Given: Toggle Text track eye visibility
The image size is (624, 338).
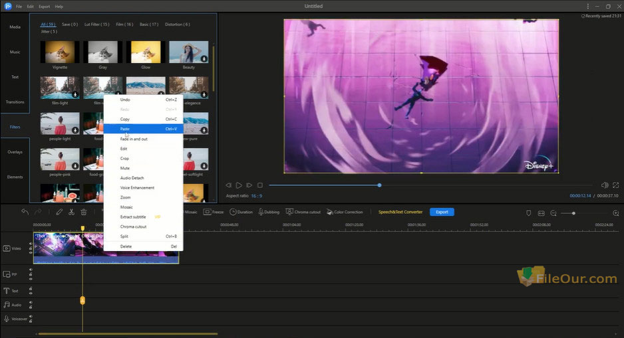Looking at the screenshot, I should coord(31,293).
